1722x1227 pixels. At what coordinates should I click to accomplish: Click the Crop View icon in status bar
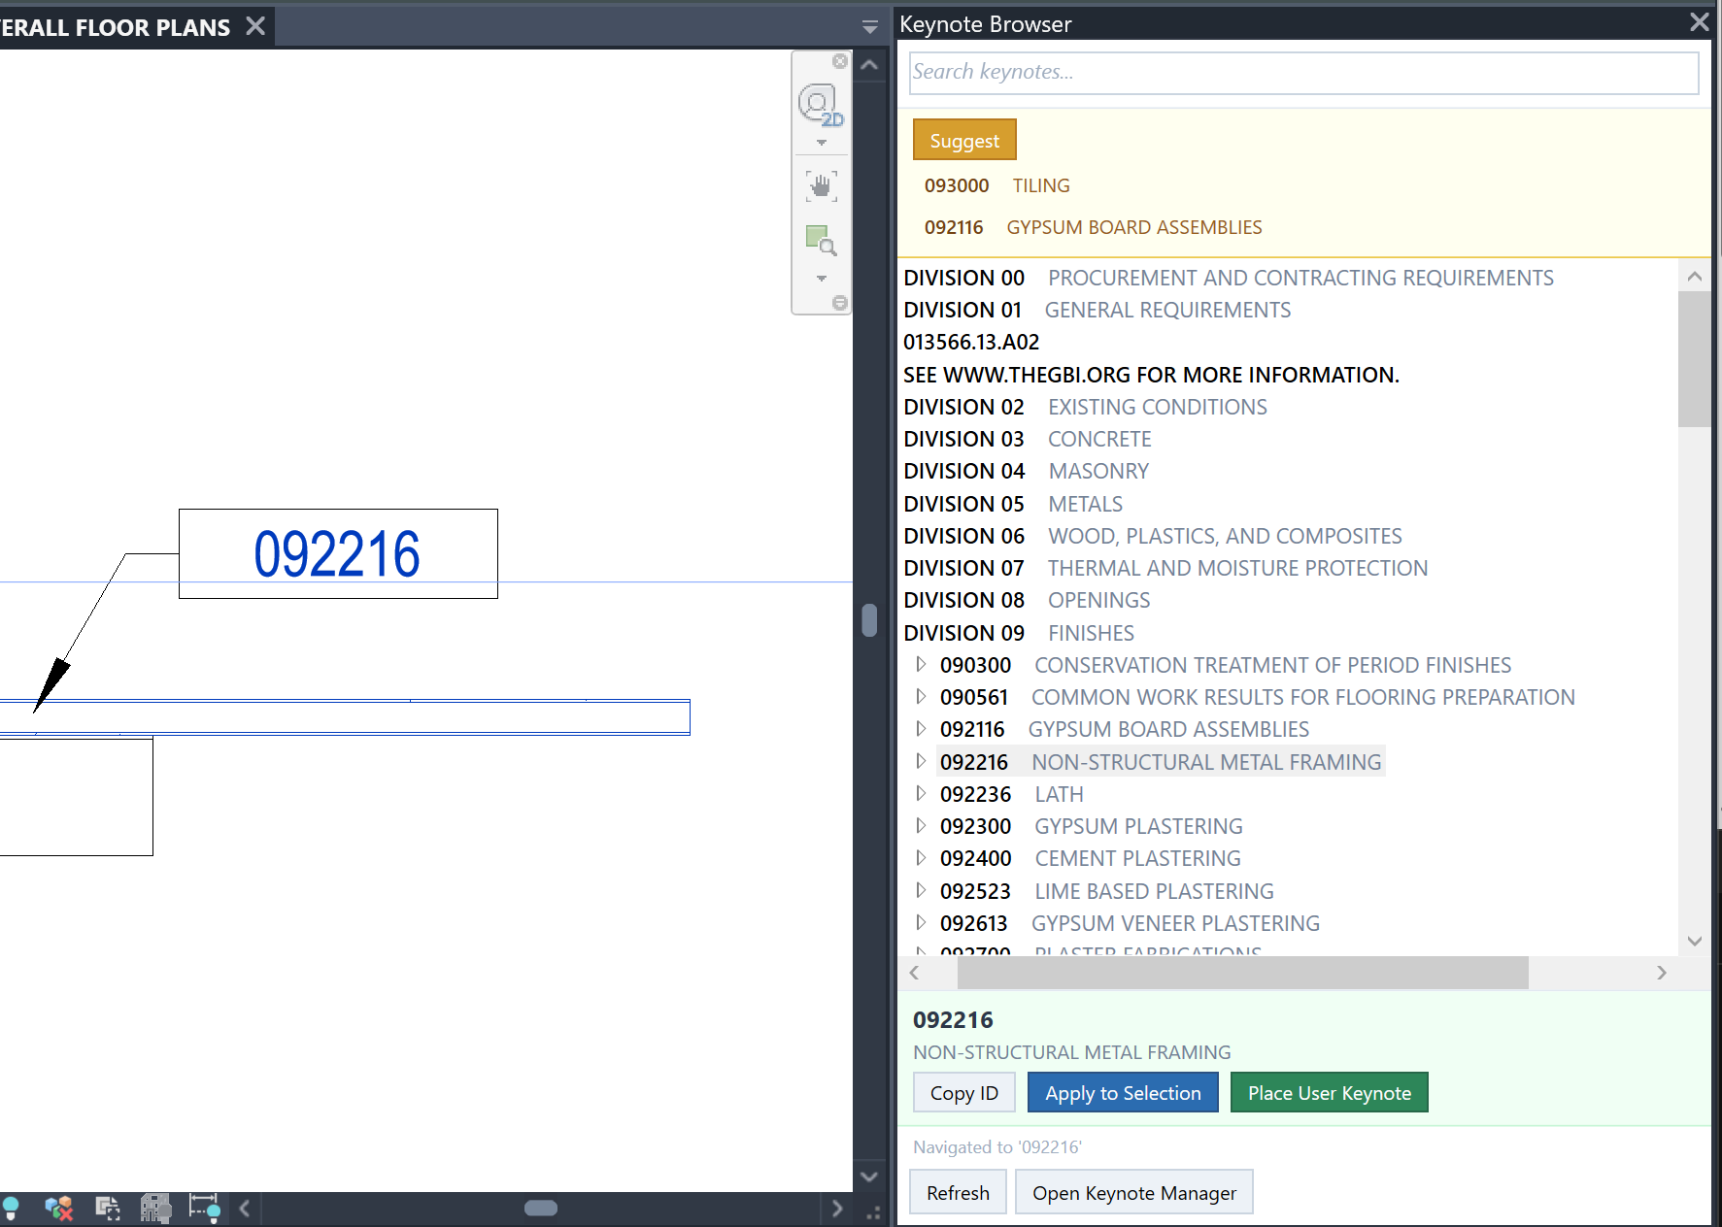point(107,1208)
